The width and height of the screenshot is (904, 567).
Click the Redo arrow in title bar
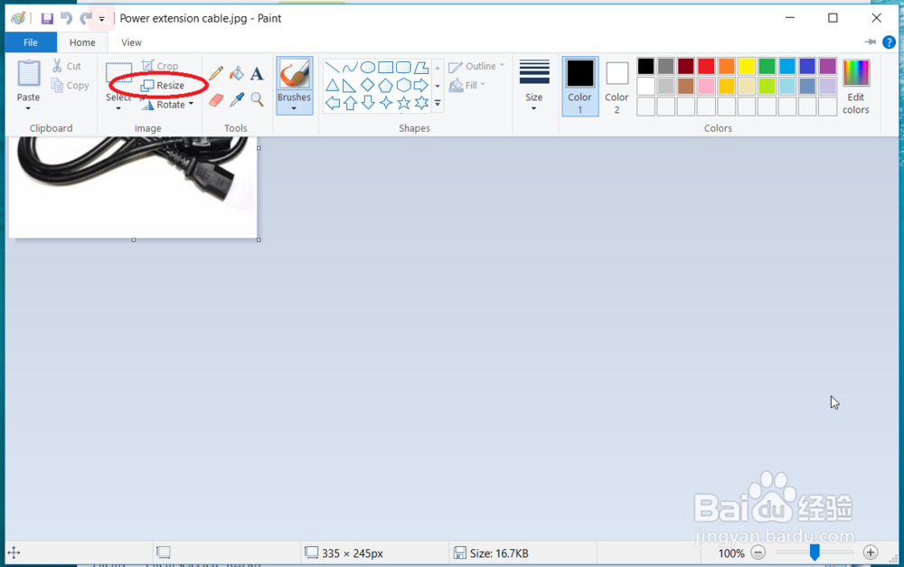click(x=85, y=18)
